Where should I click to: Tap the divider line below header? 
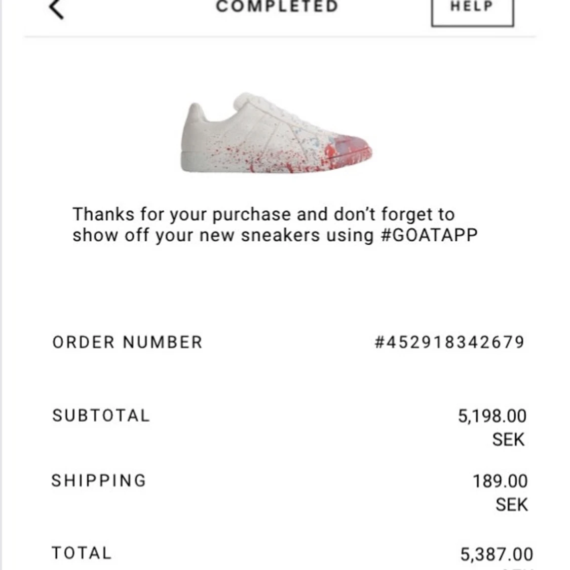(x=280, y=36)
